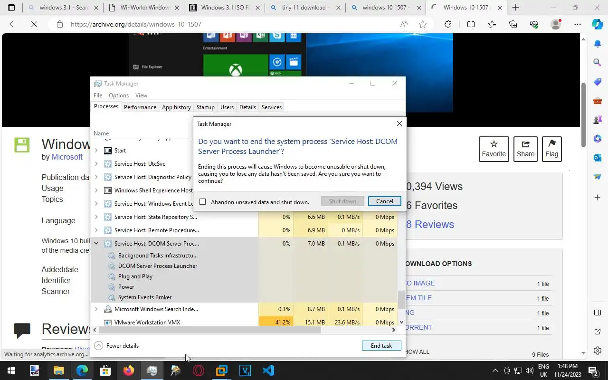608x380 pixels.
Task: Open the Options menu in Task Manager
Action: point(119,95)
